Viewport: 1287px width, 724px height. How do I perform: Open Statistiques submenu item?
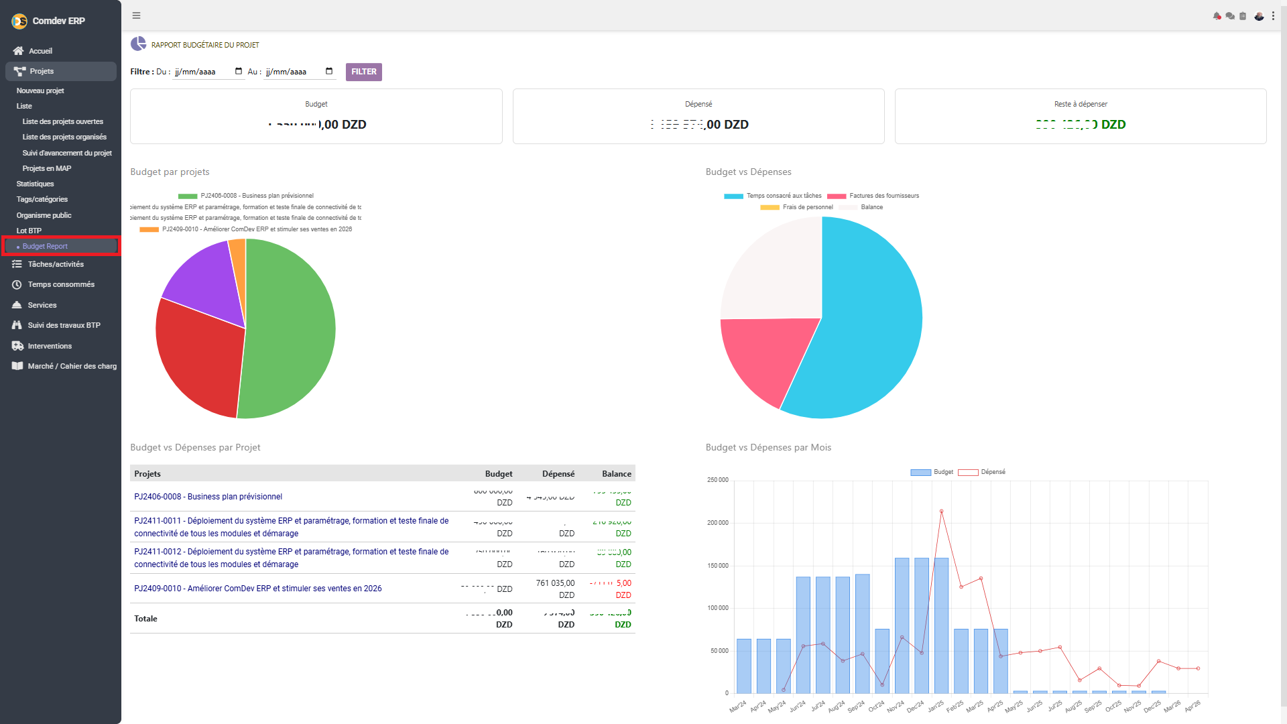35,184
